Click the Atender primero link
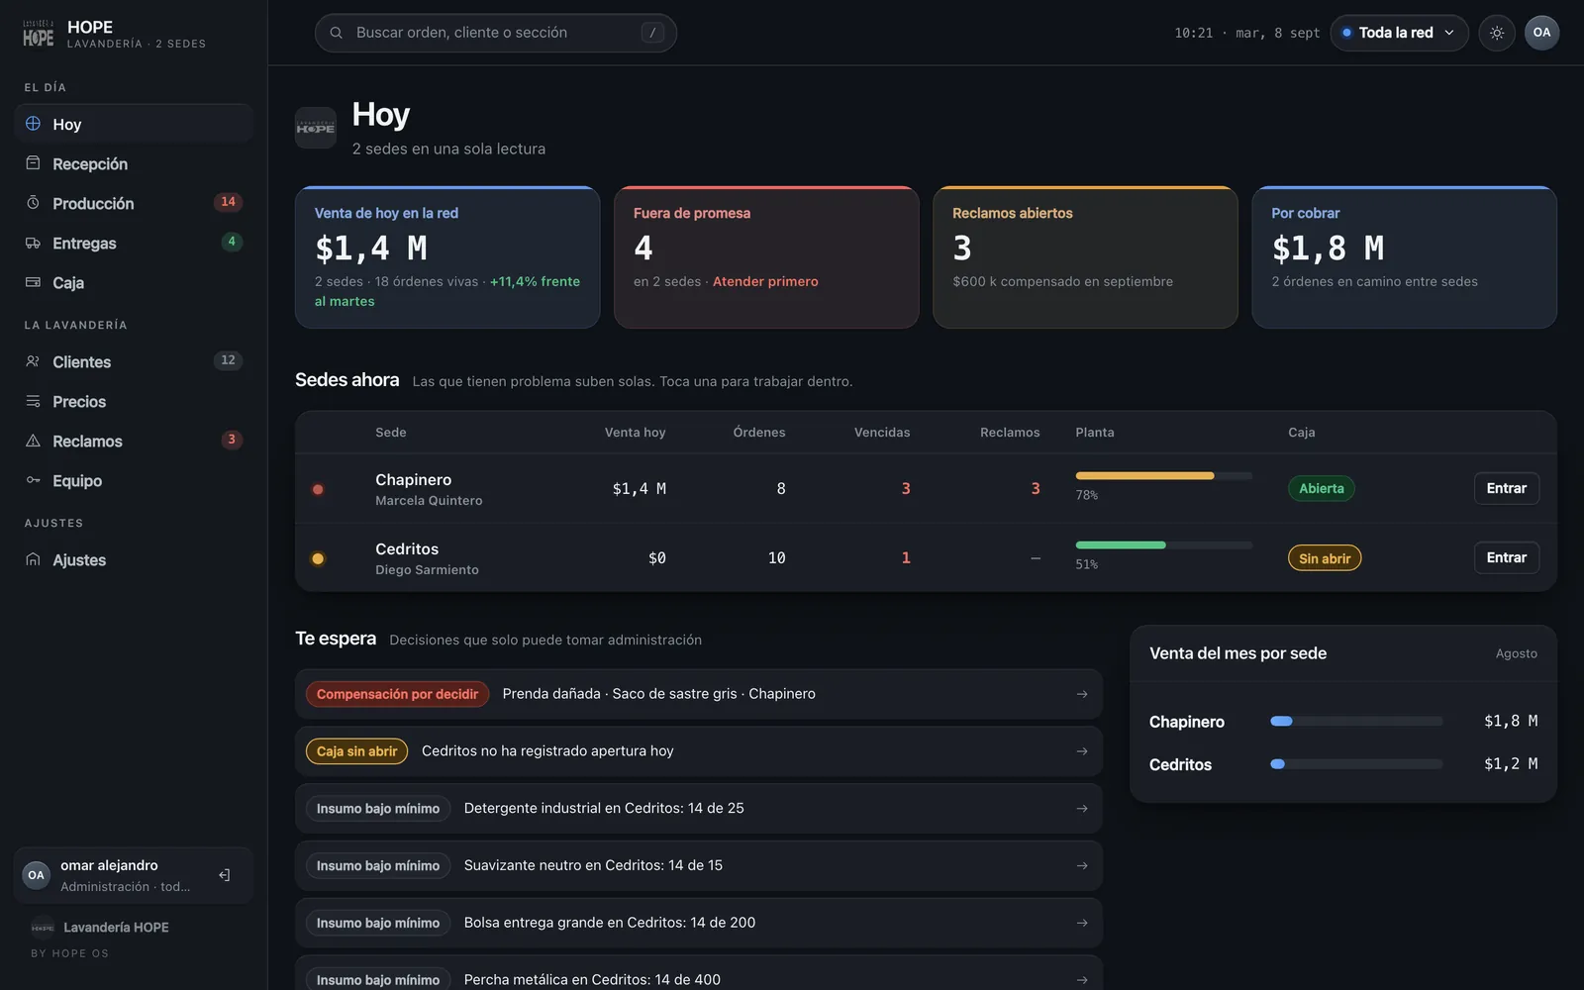1584x990 pixels. pos(765,281)
